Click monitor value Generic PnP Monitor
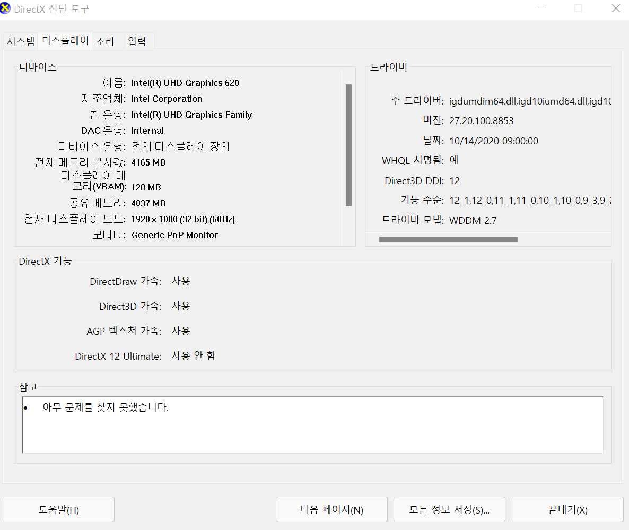 pos(174,235)
